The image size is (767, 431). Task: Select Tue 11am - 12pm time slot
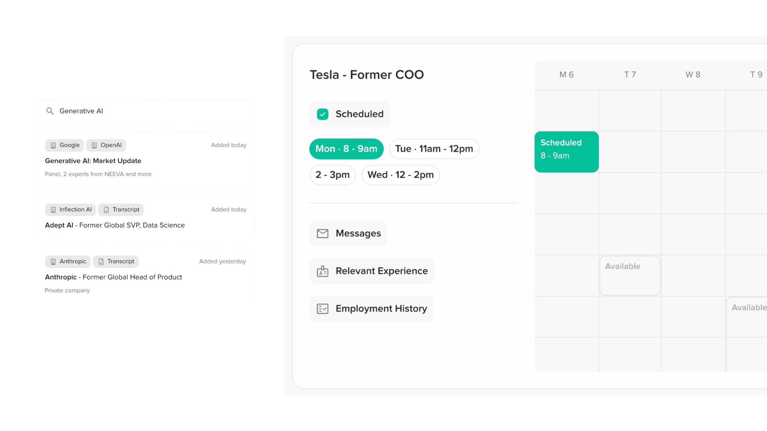click(x=434, y=149)
